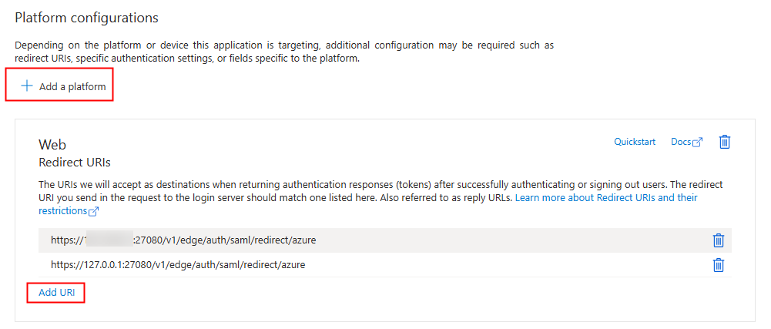Open the Quickstart link
The width and height of the screenshot is (771, 329).
[x=635, y=142]
